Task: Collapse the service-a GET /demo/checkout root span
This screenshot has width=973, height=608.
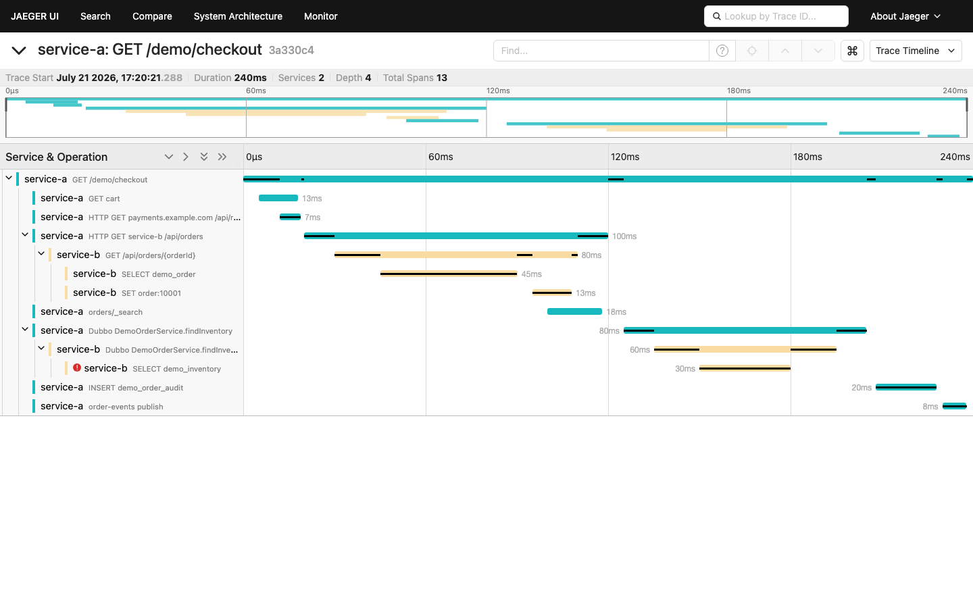Action: tap(9, 178)
